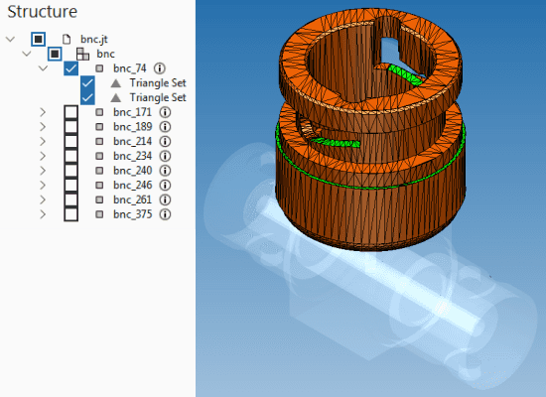
Task: View info for bnc_246 node
Action: click(x=165, y=185)
